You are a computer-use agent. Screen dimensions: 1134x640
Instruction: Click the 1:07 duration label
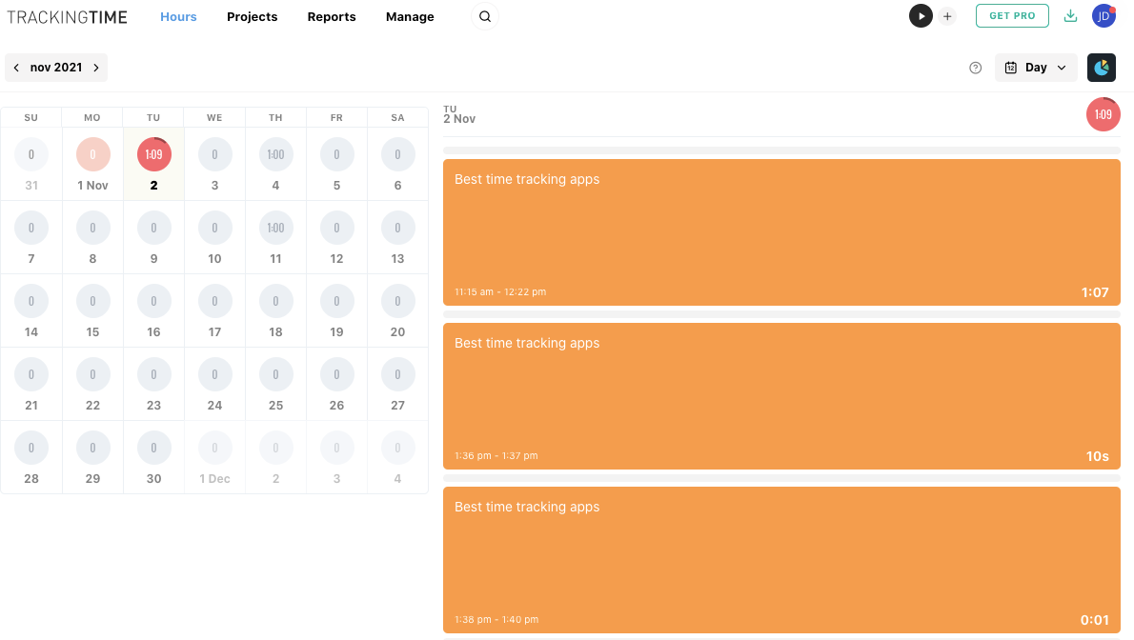[1095, 292]
